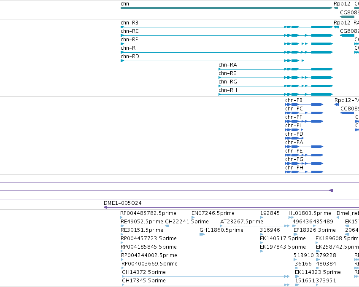The width and height of the screenshot is (359, 287).
Task: Select the 435489 feature label
Action: pyautogui.click(x=323, y=222)
